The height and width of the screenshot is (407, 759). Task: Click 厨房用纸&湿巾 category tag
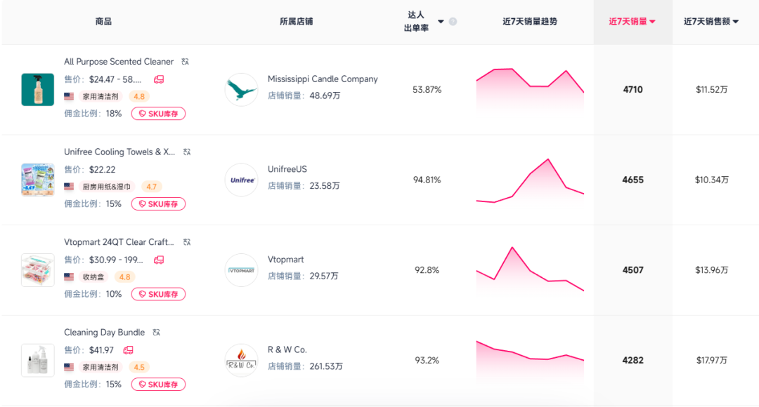tap(107, 187)
